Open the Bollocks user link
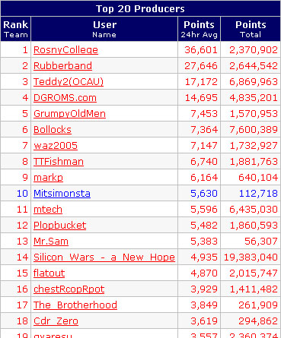This screenshot has height=338, width=281. pyautogui.click(x=53, y=130)
